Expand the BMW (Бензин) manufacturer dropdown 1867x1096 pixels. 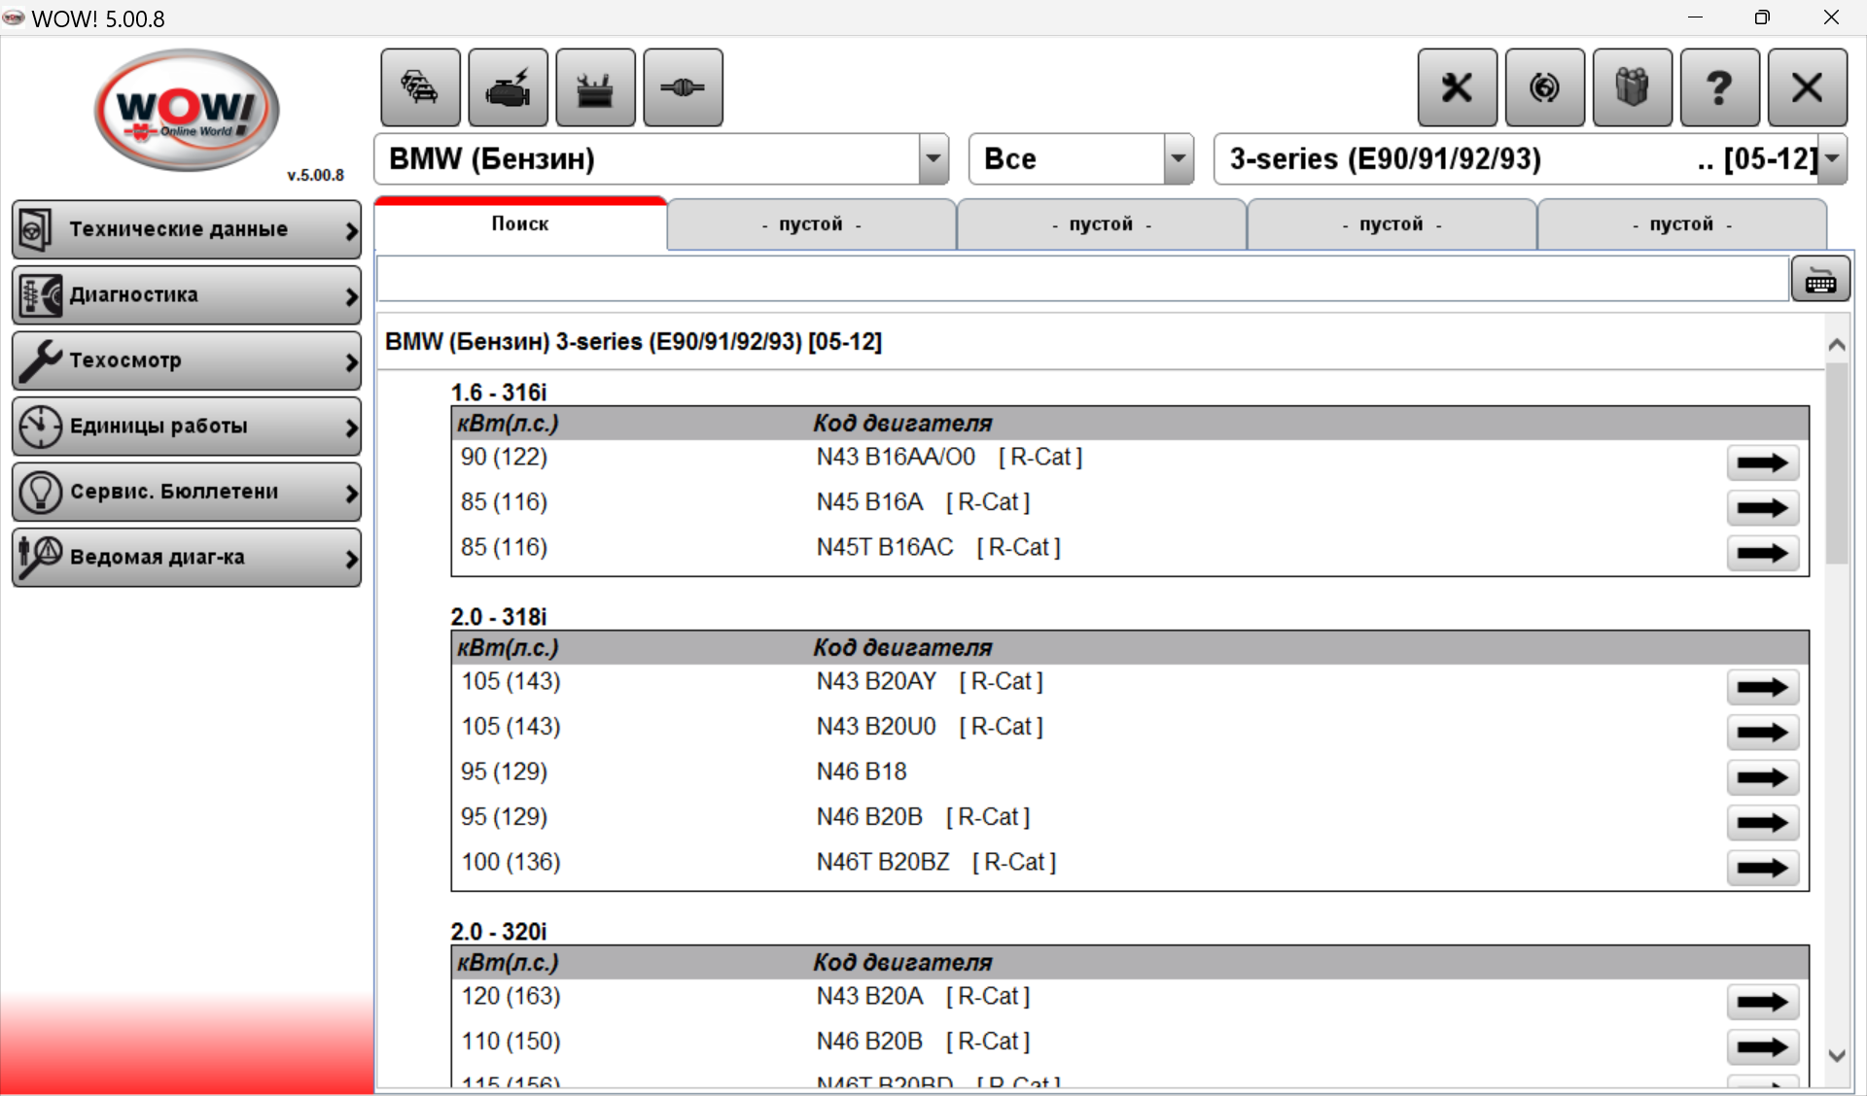(933, 158)
